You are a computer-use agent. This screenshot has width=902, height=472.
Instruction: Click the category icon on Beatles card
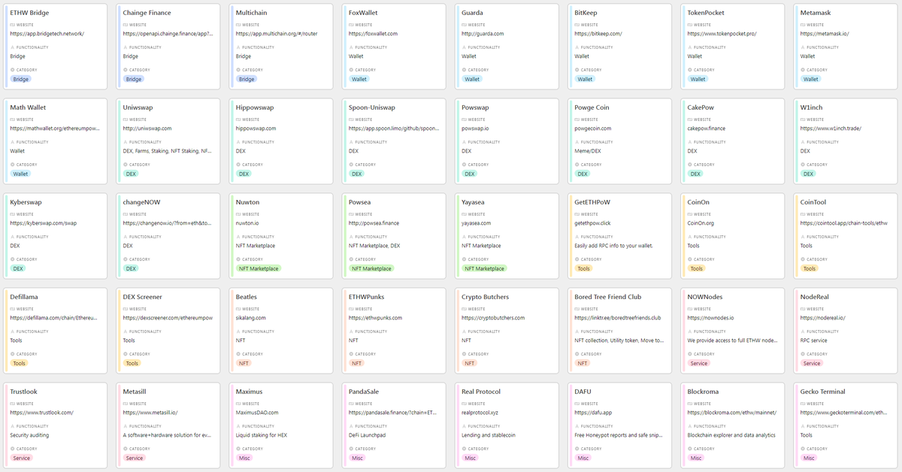(238, 354)
